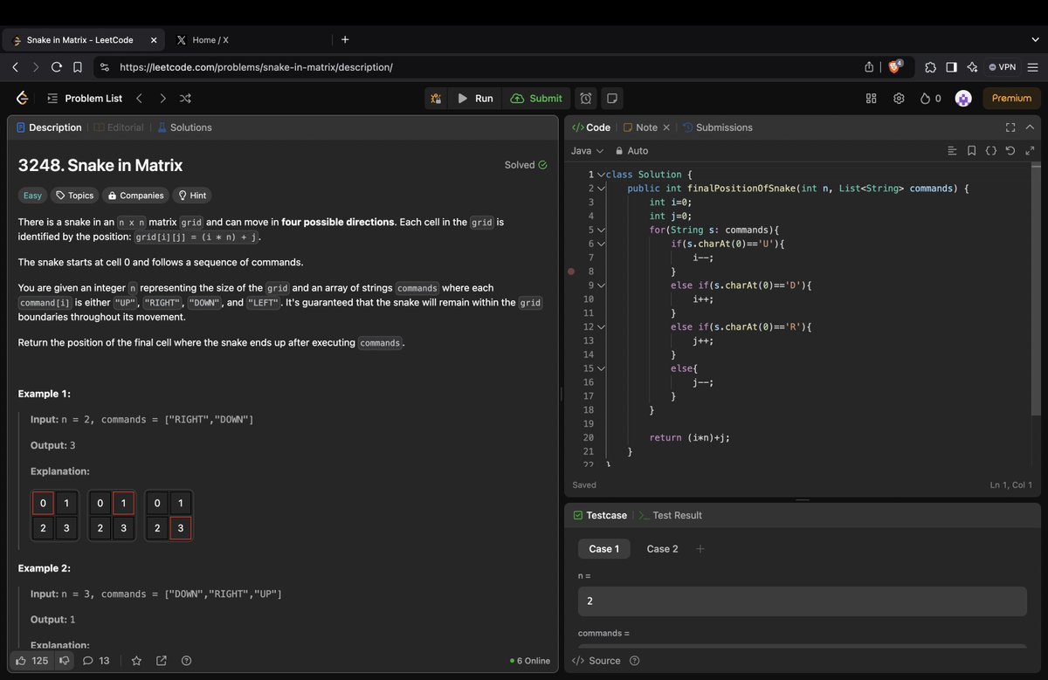The image size is (1048, 680).
Task: Star the problem as favorite
Action: click(x=136, y=661)
